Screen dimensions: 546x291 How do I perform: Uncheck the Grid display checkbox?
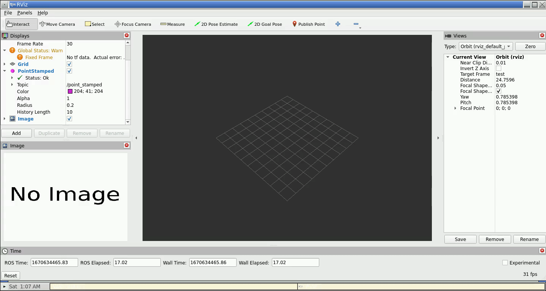click(69, 64)
